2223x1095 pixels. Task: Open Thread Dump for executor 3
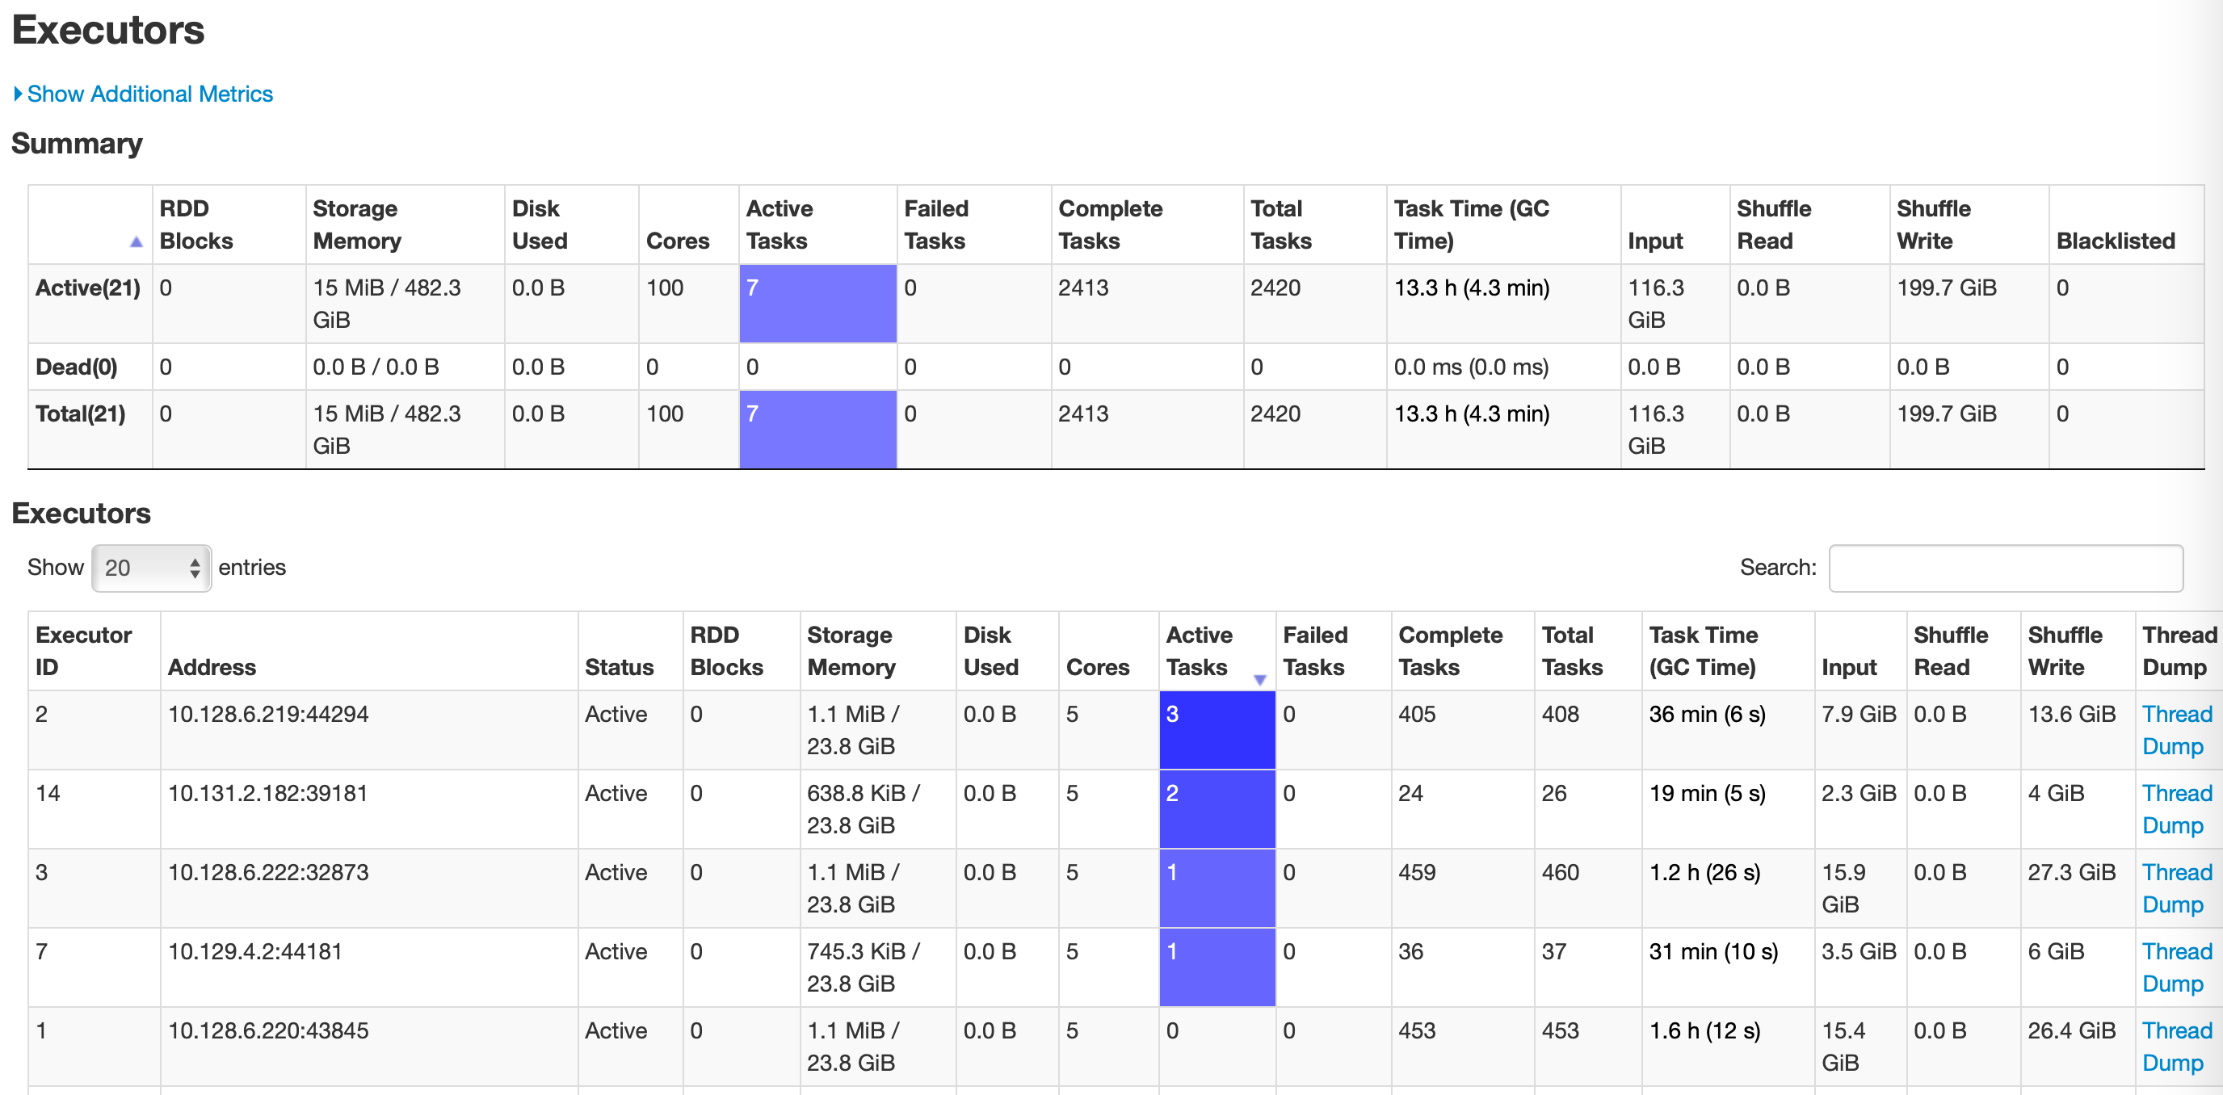click(2176, 888)
